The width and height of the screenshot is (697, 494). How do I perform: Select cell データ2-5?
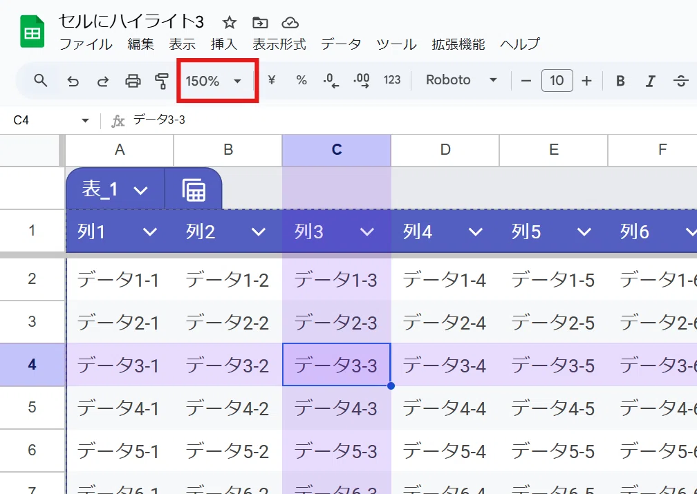[x=553, y=322]
